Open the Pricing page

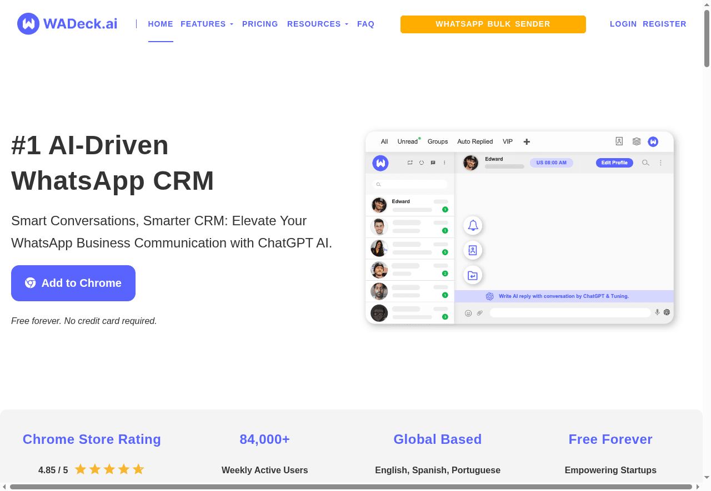260,24
